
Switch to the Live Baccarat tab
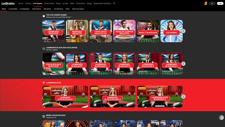pos(58,9)
